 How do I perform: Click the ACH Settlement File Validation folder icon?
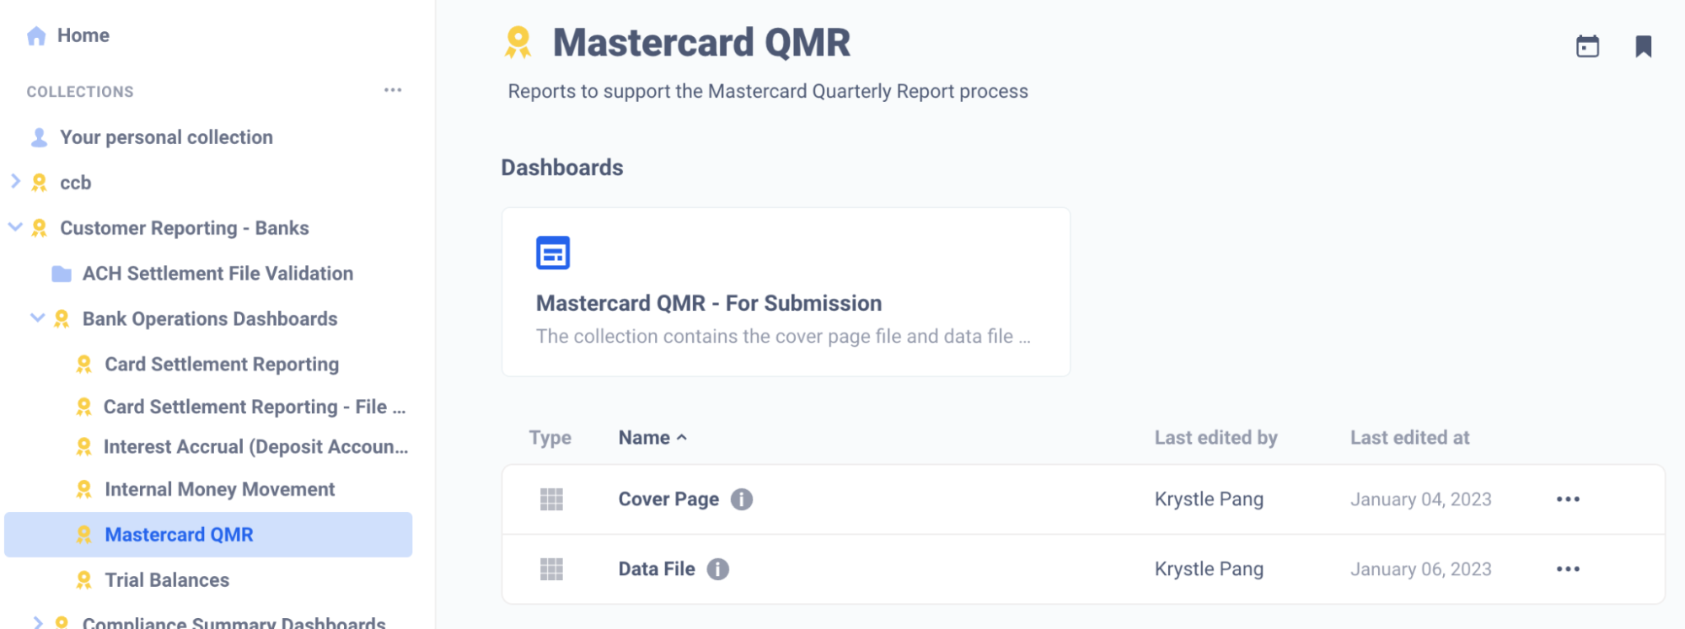pos(62,274)
